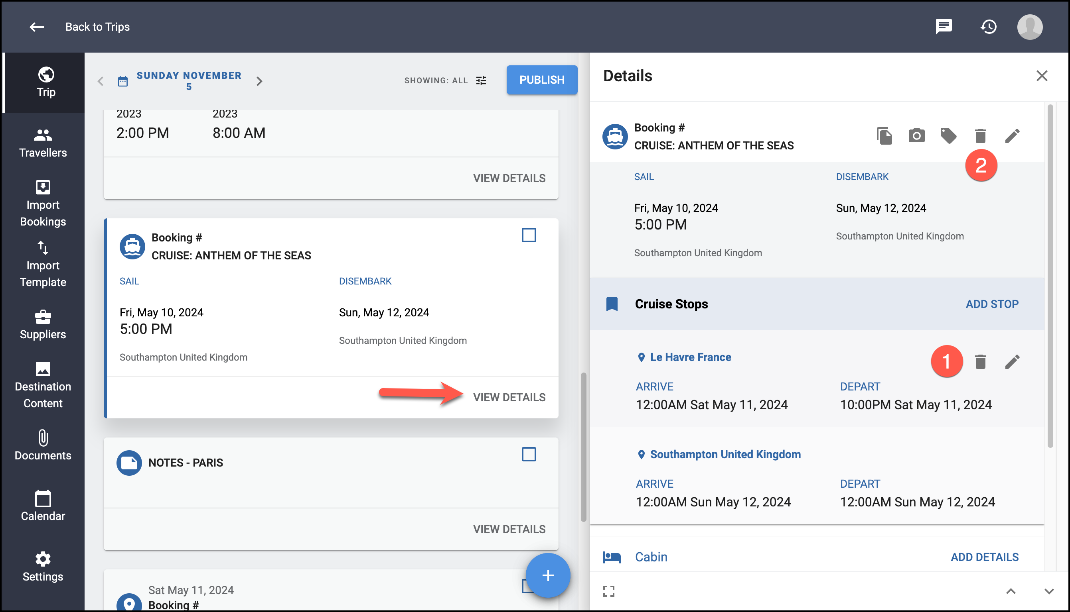
Task: Open Import Template in sidebar
Action: [x=43, y=265]
